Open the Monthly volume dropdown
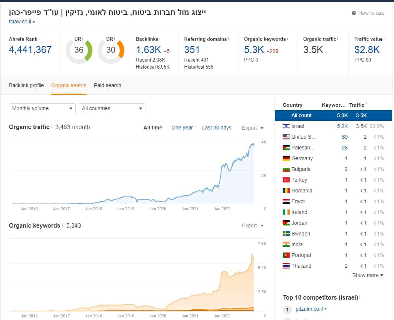Screen dimensions: 394x320 click(x=42, y=108)
